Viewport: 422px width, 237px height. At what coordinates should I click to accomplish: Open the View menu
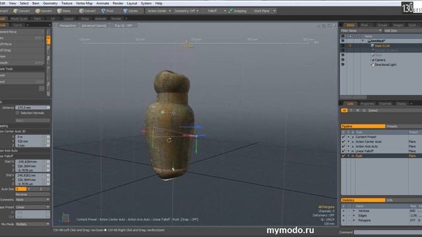[13, 3]
